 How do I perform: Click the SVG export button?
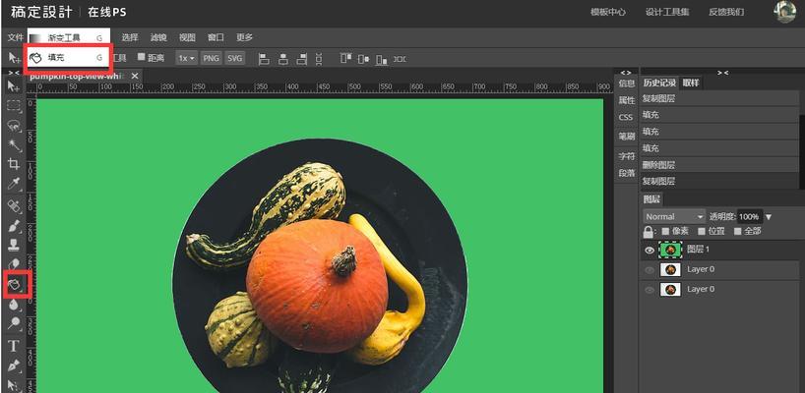[234, 58]
